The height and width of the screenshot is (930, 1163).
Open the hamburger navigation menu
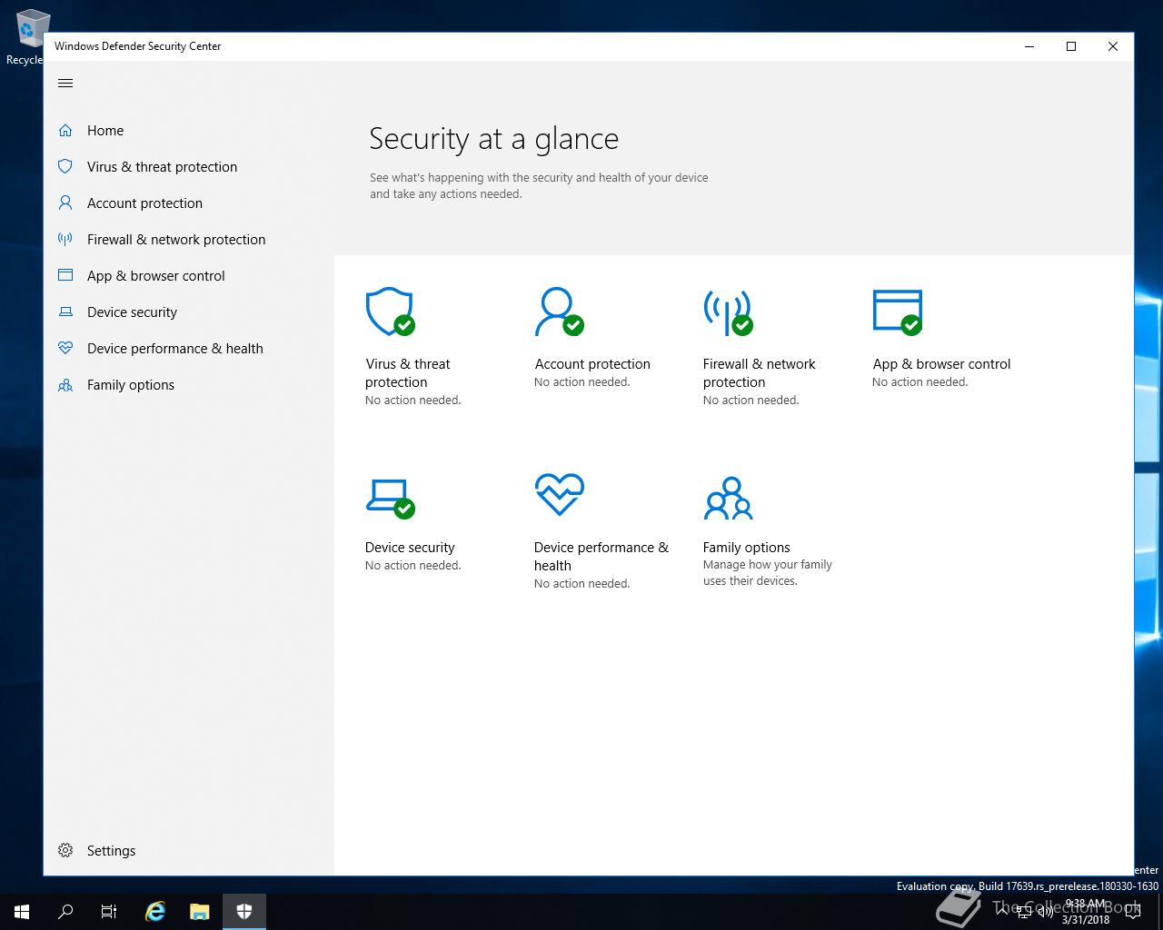[65, 84]
